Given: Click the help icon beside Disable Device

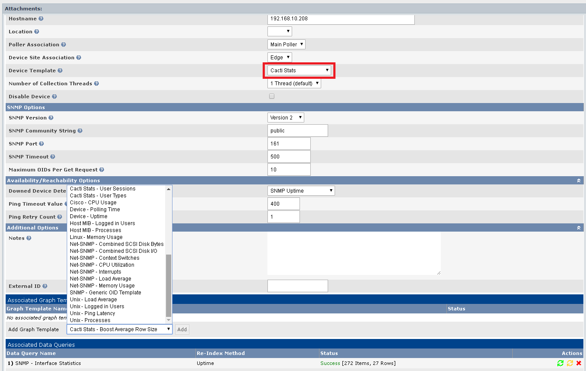Looking at the screenshot, I should [54, 97].
